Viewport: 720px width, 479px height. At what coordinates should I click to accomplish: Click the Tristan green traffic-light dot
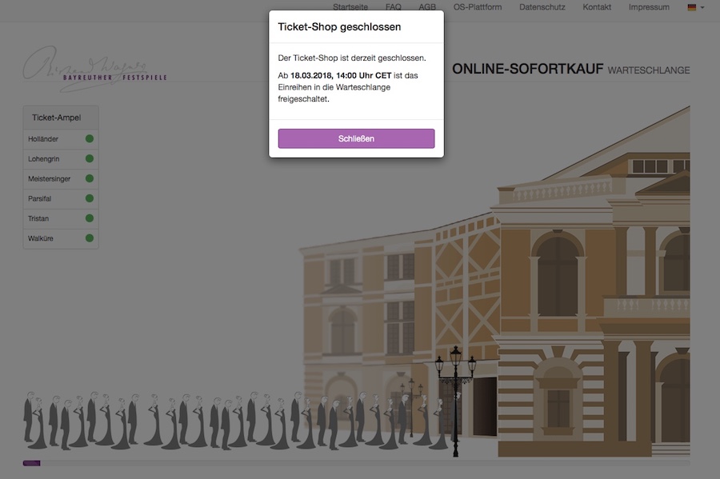pos(90,218)
